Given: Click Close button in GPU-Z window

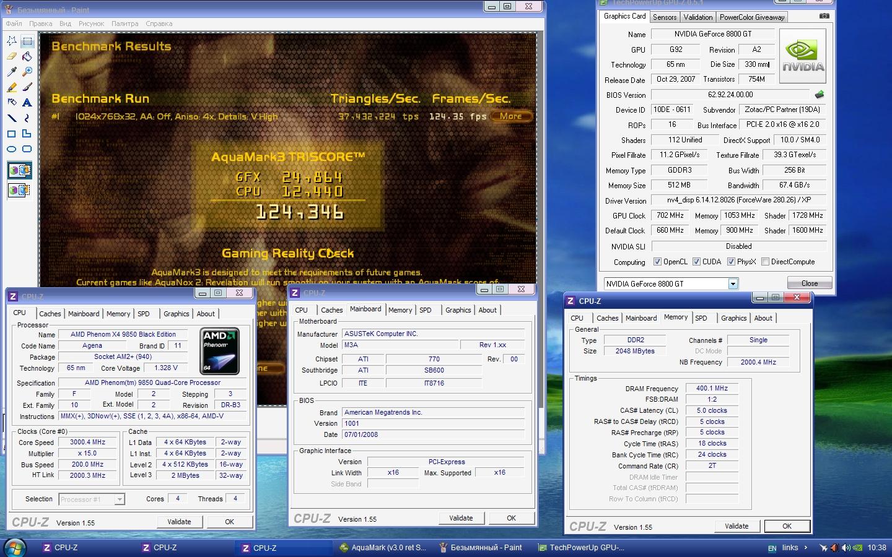Looking at the screenshot, I should (810, 283).
